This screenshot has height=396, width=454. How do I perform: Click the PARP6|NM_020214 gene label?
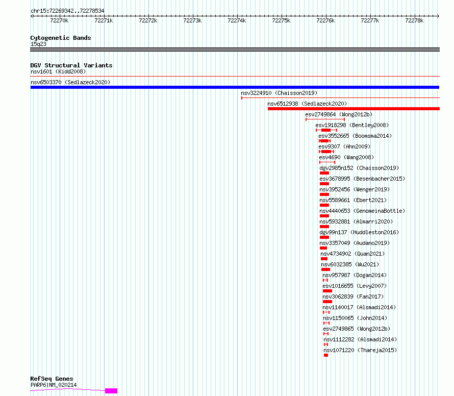click(x=54, y=385)
